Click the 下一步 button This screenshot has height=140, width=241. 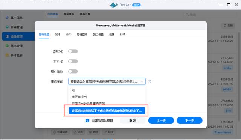click(x=189, y=120)
